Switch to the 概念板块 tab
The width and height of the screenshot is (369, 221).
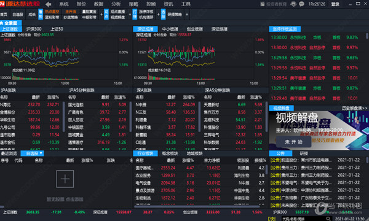click(x=170, y=153)
